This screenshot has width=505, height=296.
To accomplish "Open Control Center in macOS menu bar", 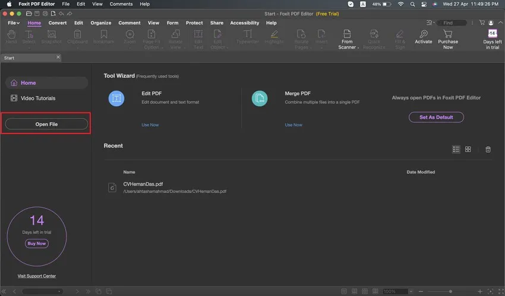I will point(424,4).
